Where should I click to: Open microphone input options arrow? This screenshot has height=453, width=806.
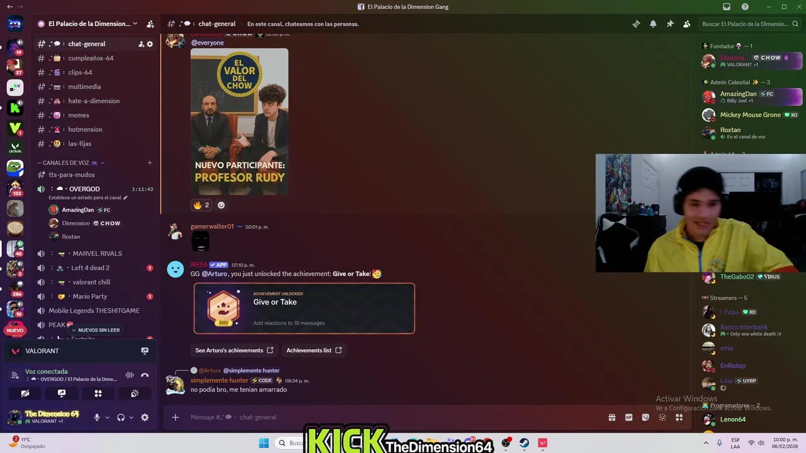click(107, 417)
